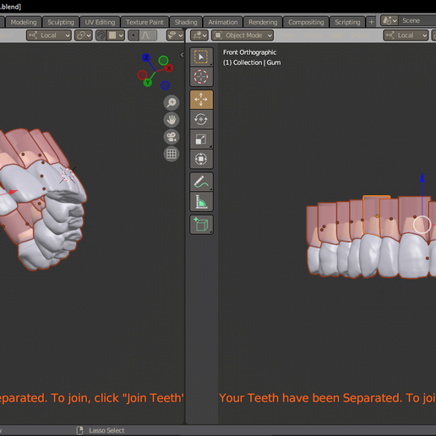Screen dimensions: 436x436
Task: Collapse the left viewport sidebar arrow
Action: [x=182, y=55]
